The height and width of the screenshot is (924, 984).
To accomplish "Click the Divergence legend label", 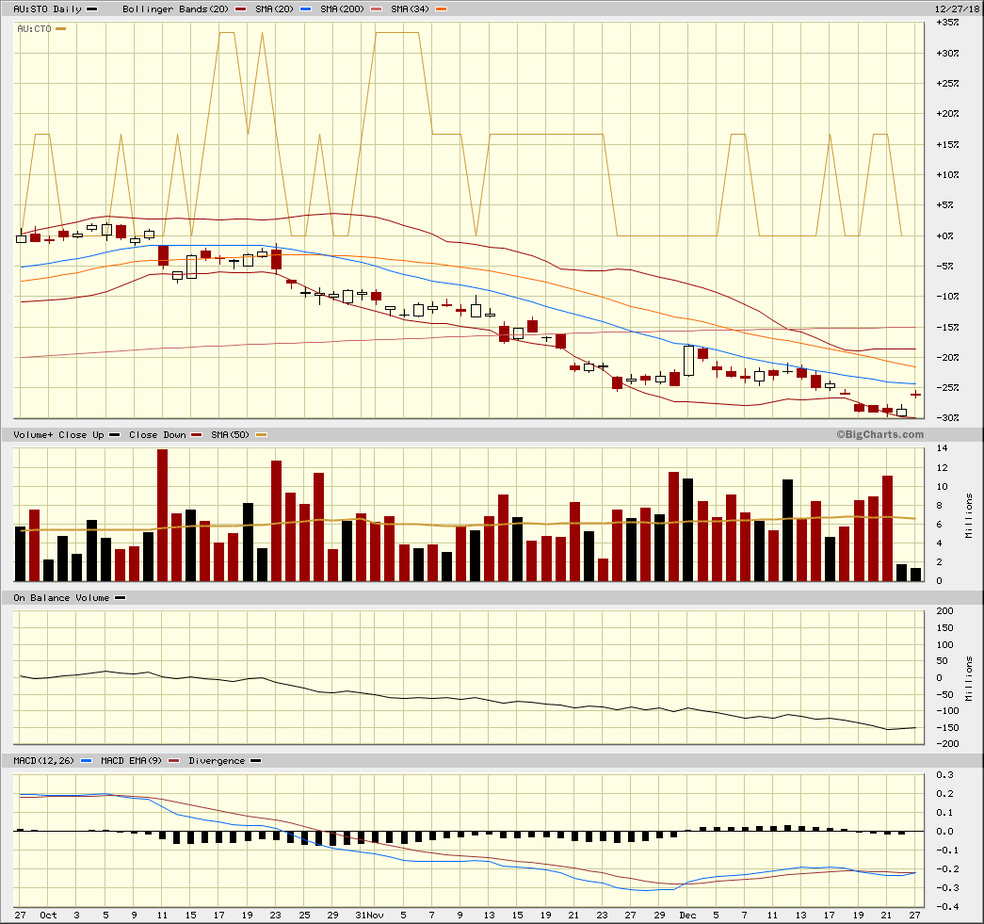I will point(217,760).
